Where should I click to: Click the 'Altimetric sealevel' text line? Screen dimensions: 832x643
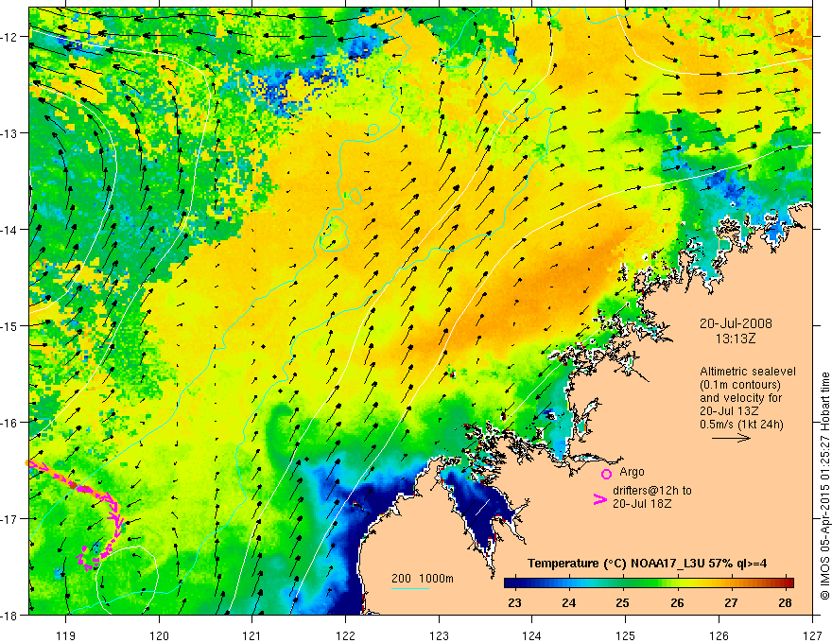click(x=748, y=372)
